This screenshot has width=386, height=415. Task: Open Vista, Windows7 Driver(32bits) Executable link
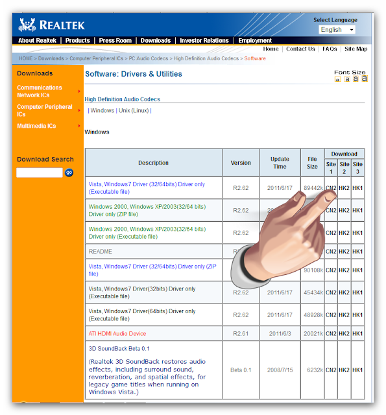pos(142,292)
